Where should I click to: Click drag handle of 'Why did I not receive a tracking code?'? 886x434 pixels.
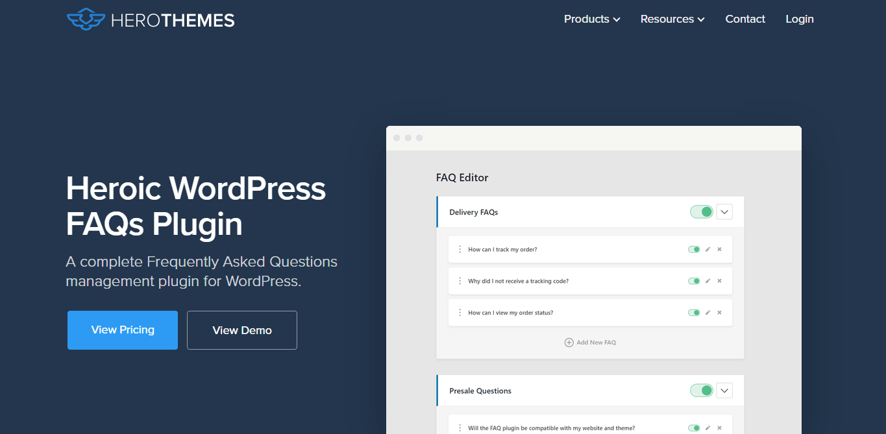pyautogui.click(x=460, y=281)
